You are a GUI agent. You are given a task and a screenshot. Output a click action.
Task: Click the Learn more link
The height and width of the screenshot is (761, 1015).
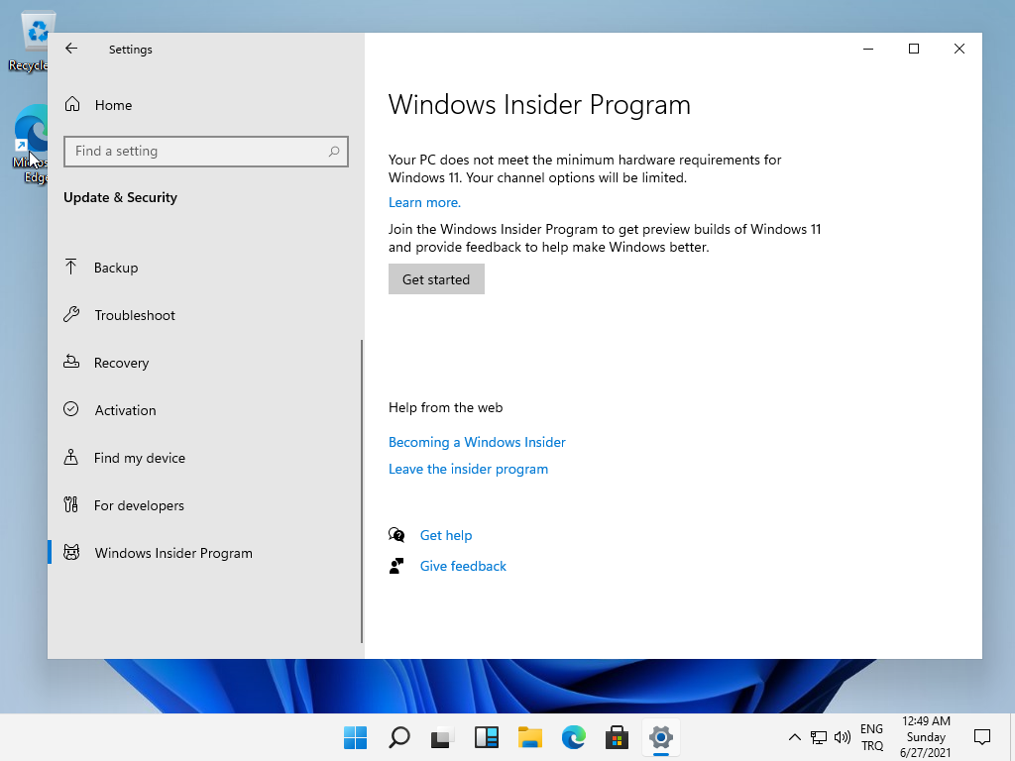coord(424,202)
